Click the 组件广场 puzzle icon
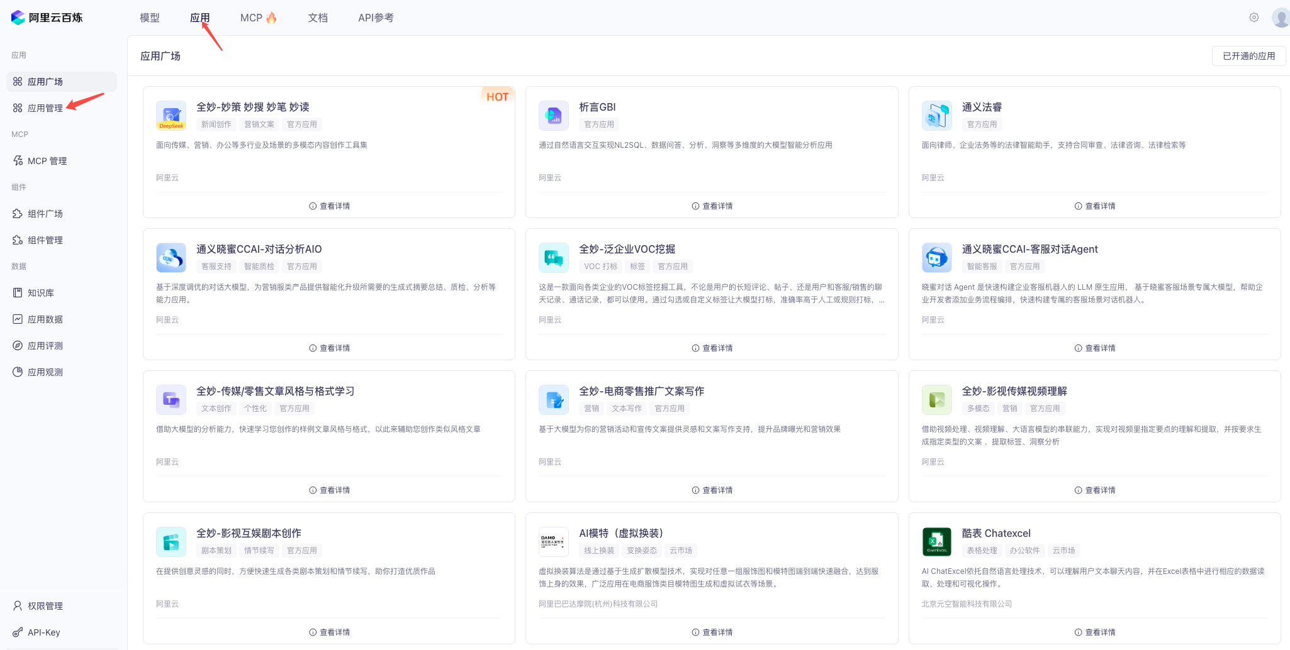The height and width of the screenshot is (650, 1290). click(x=18, y=214)
